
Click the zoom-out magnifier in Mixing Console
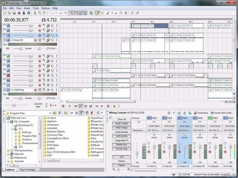(114, 169)
